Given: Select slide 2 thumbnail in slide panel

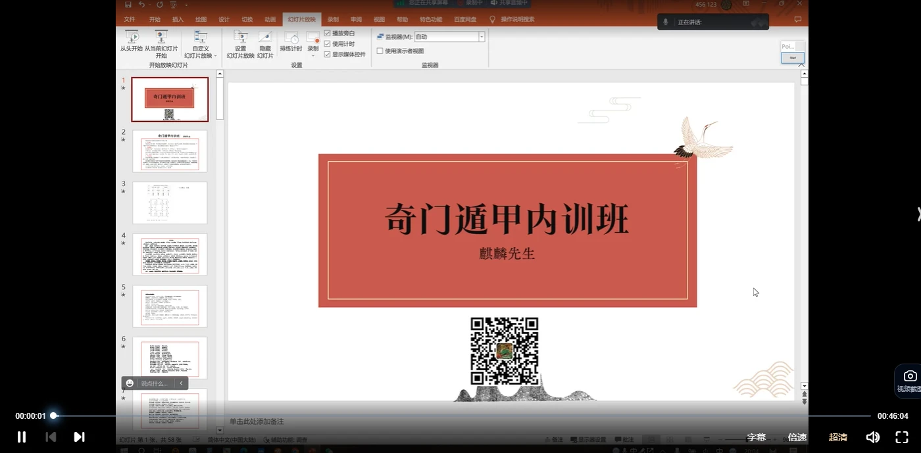Looking at the screenshot, I should click(170, 151).
